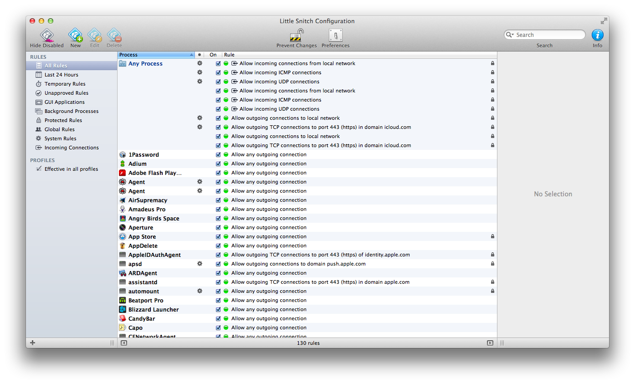Click the Process column sort arrow

pos(191,55)
